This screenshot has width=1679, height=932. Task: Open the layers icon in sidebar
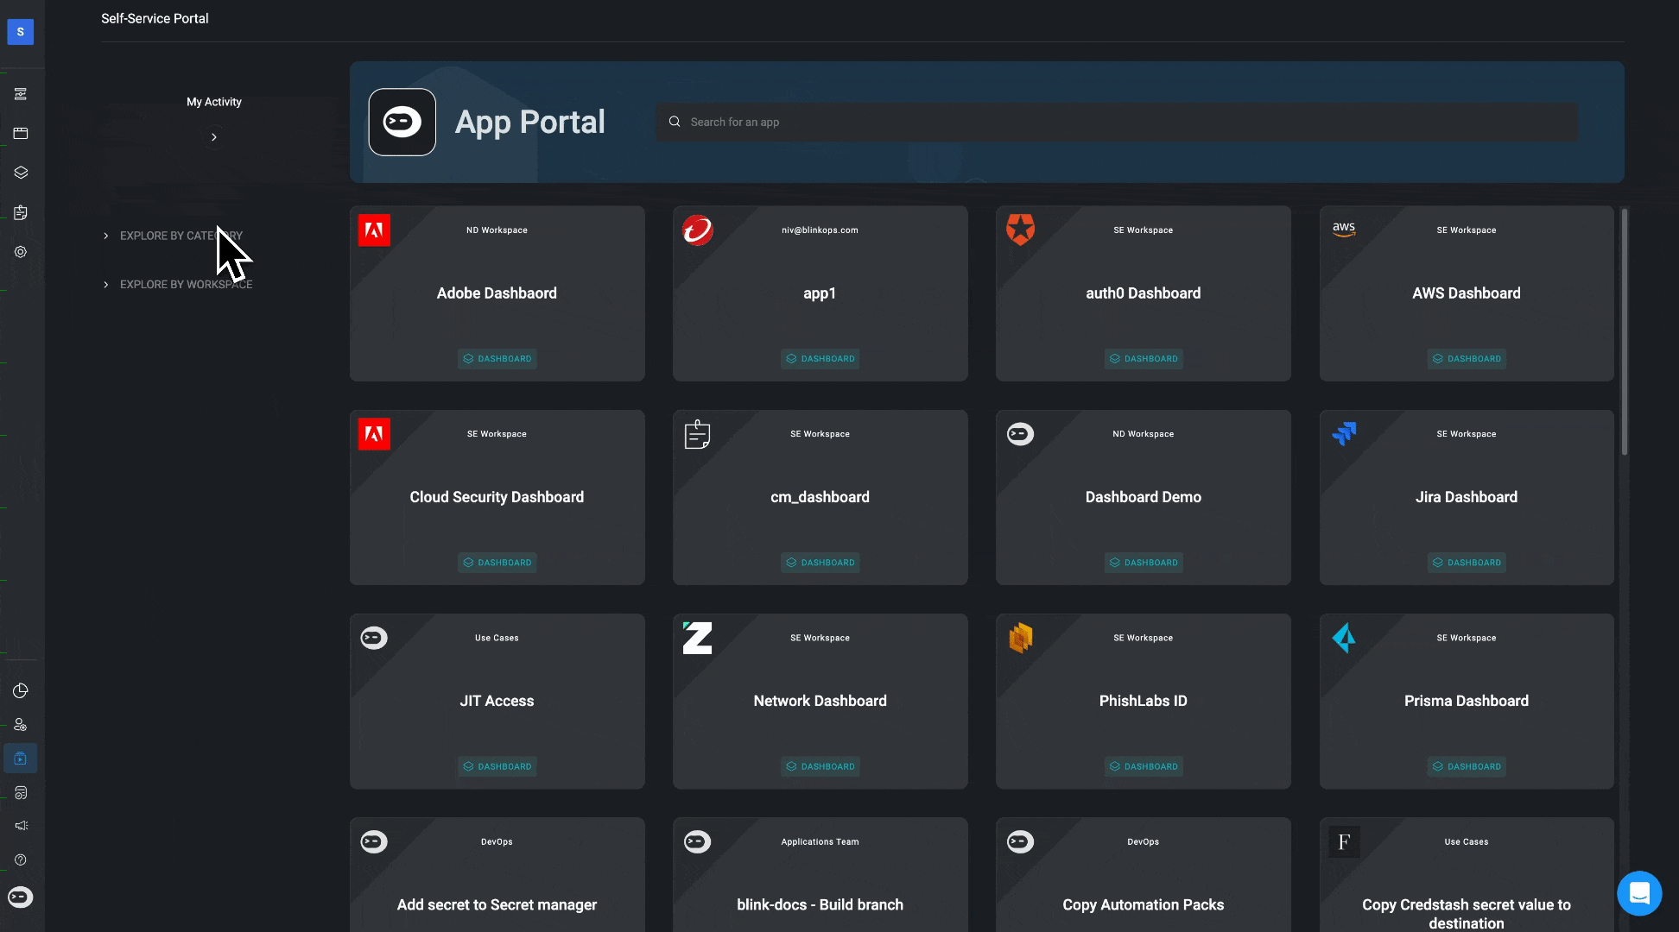click(21, 173)
